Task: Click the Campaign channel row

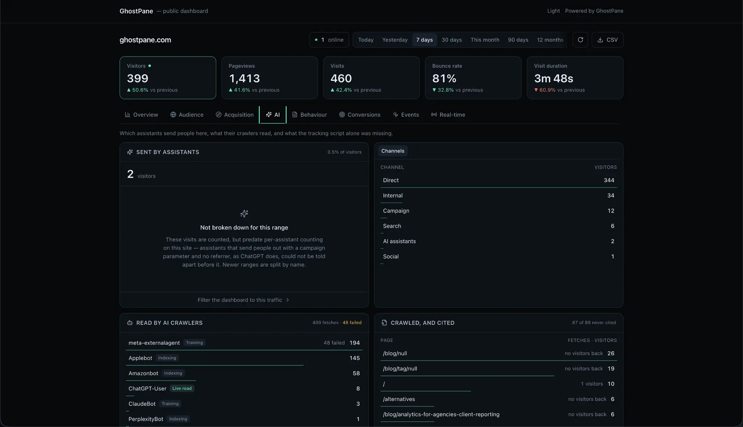Action: tap(498, 211)
